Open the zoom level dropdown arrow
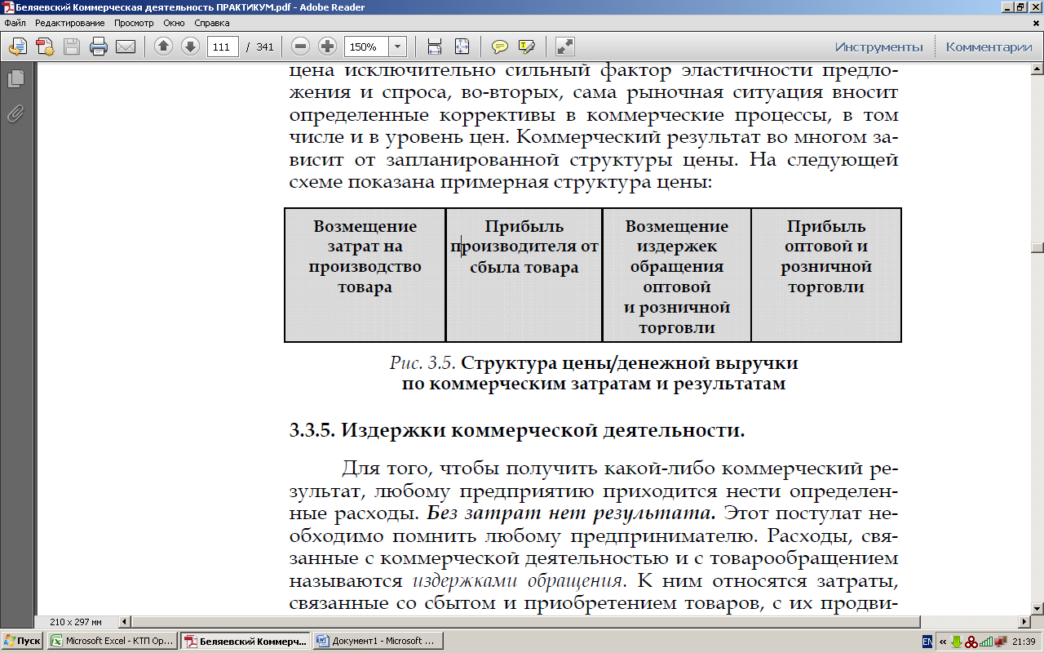The height and width of the screenshot is (653, 1044). click(398, 47)
